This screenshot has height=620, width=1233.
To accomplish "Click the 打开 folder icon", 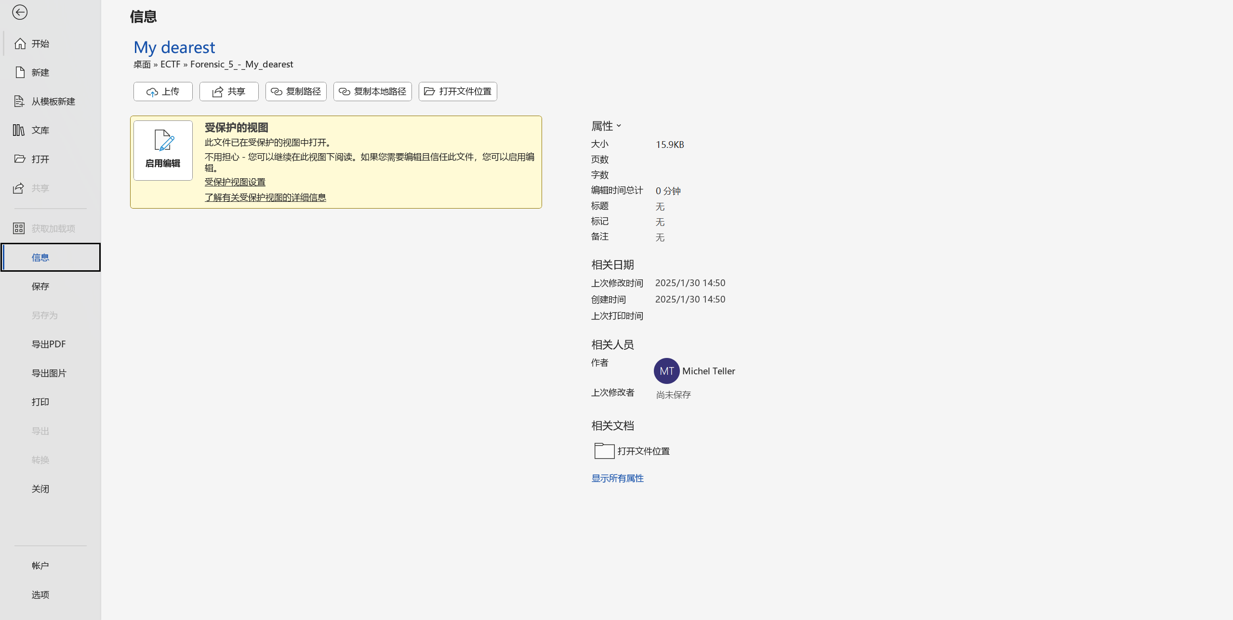I will coord(20,159).
